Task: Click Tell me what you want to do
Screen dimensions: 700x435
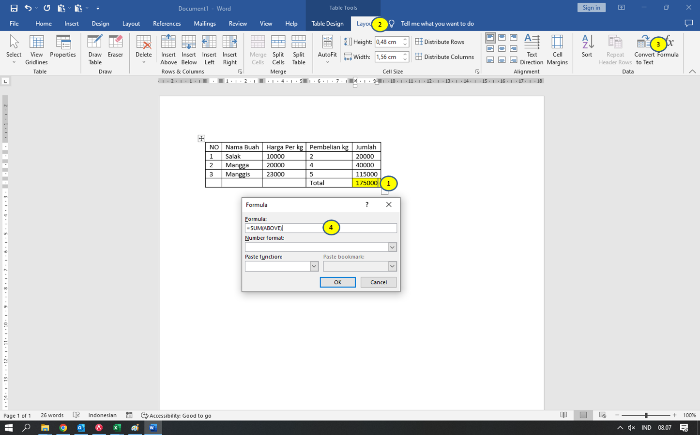Action: pos(437,24)
